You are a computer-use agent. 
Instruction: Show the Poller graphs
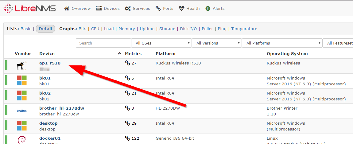click(207, 29)
